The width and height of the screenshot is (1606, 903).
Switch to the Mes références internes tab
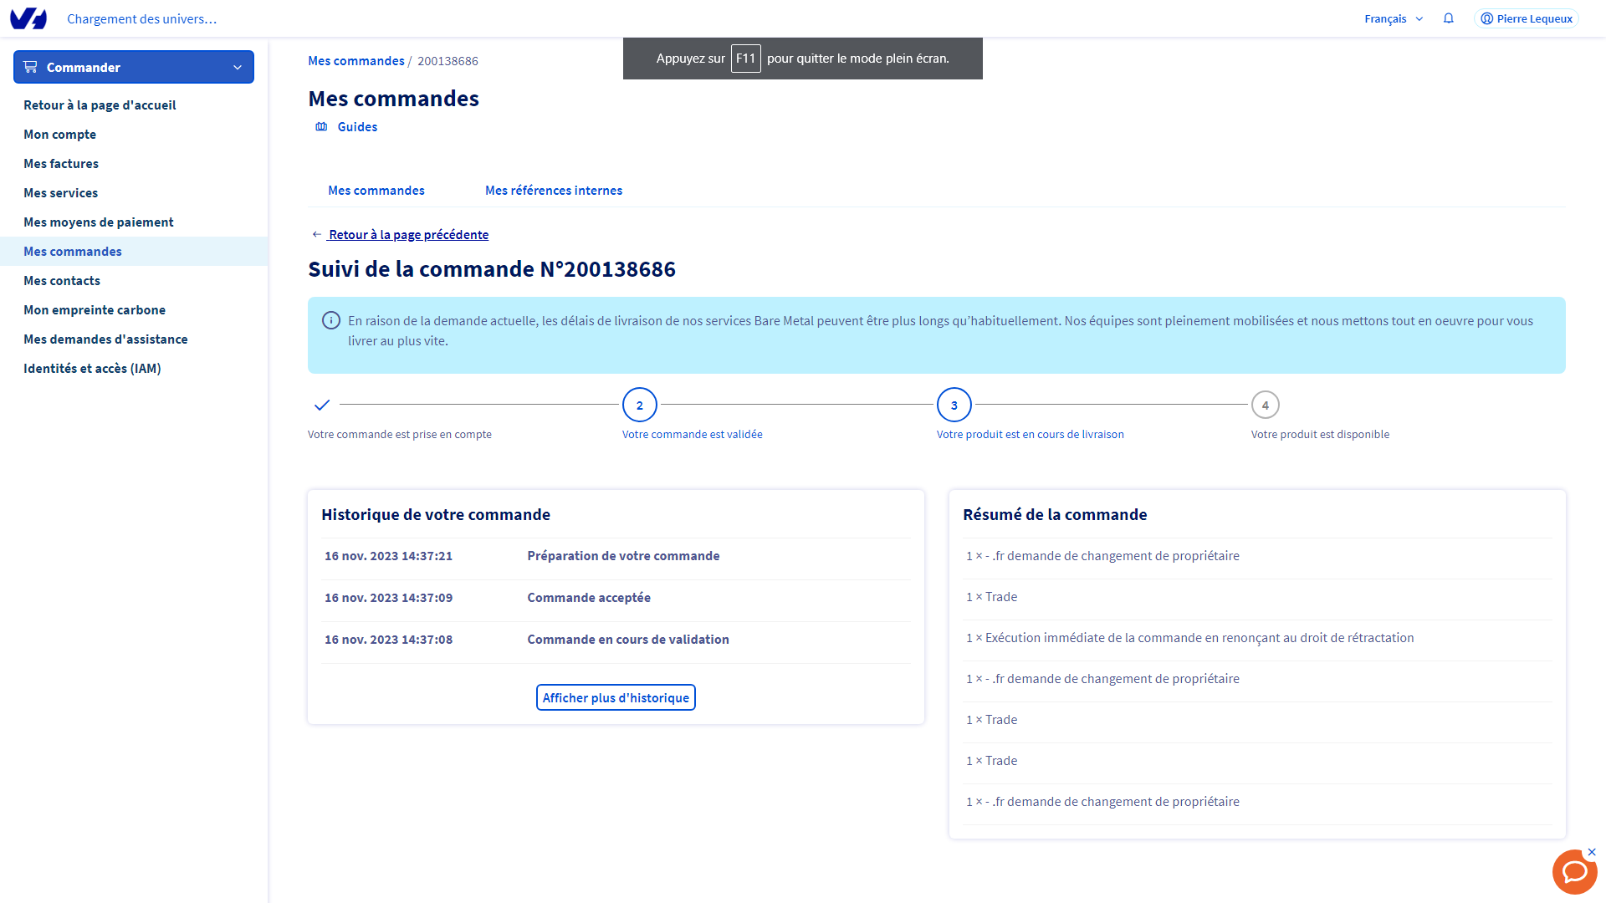coord(554,191)
